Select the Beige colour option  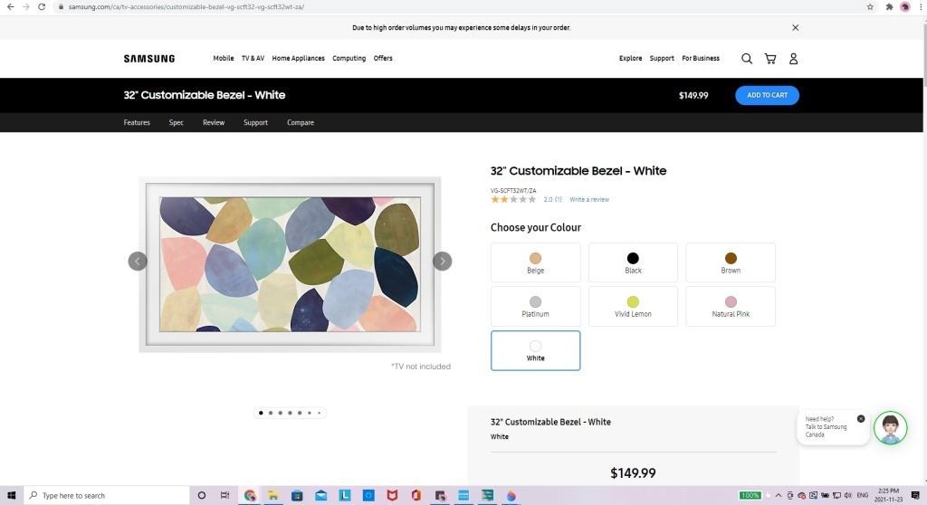[535, 262]
